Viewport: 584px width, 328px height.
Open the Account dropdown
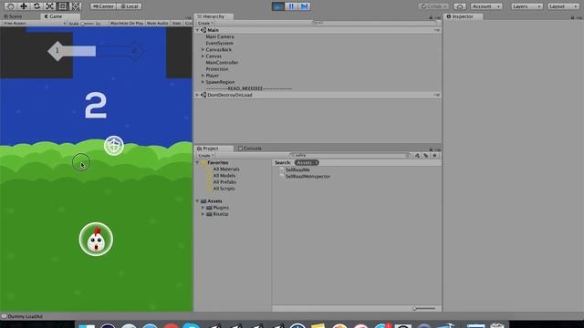click(x=486, y=6)
